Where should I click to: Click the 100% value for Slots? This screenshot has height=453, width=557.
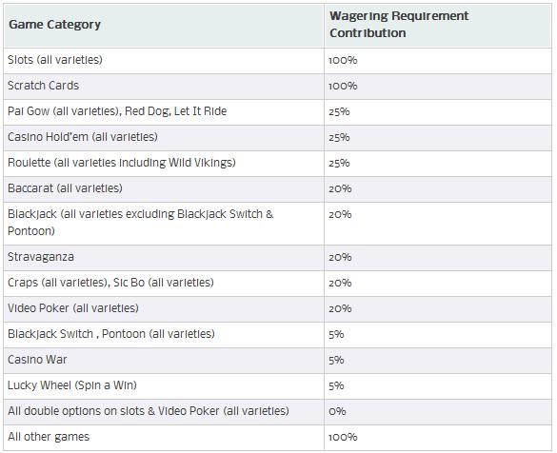point(343,60)
